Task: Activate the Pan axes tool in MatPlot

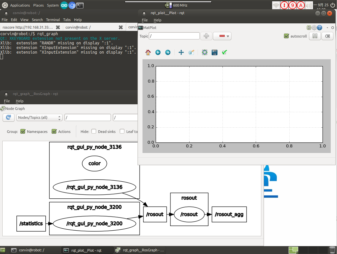Action: [181, 52]
